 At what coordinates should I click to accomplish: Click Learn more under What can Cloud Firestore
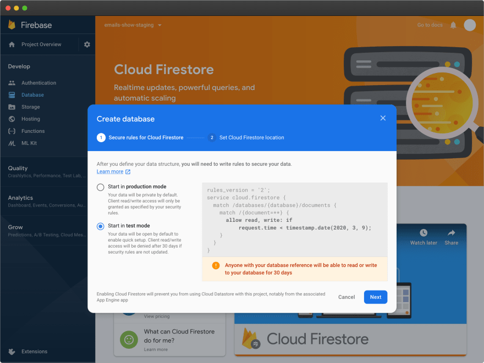click(x=156, y=349)
